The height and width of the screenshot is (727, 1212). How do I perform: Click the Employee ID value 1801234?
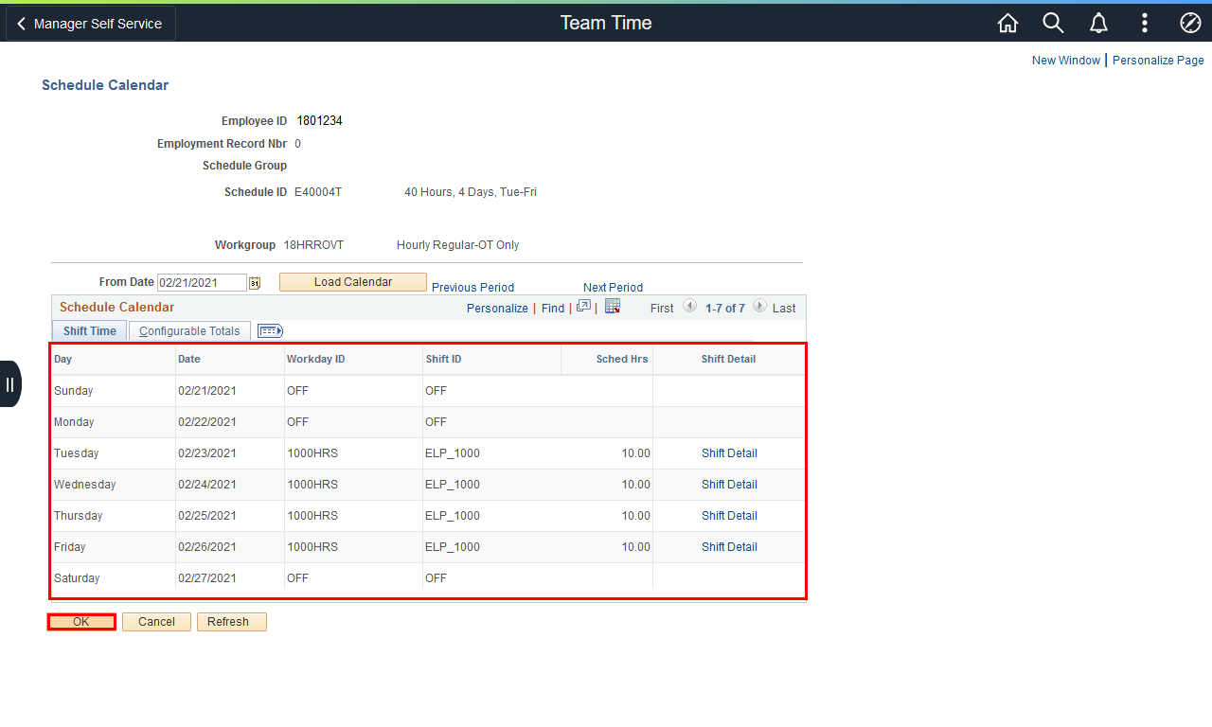319,121
